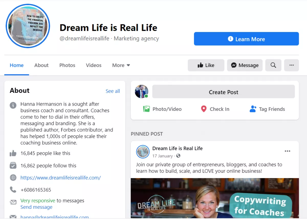Open page options three-dots button
This screenshot has width=307, height=219.
click(x=291, y=65)
